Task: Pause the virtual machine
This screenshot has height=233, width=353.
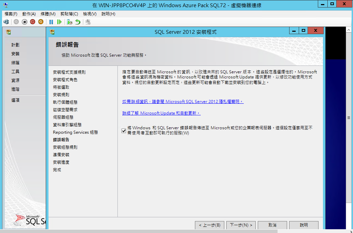Action: click(51, 22)
